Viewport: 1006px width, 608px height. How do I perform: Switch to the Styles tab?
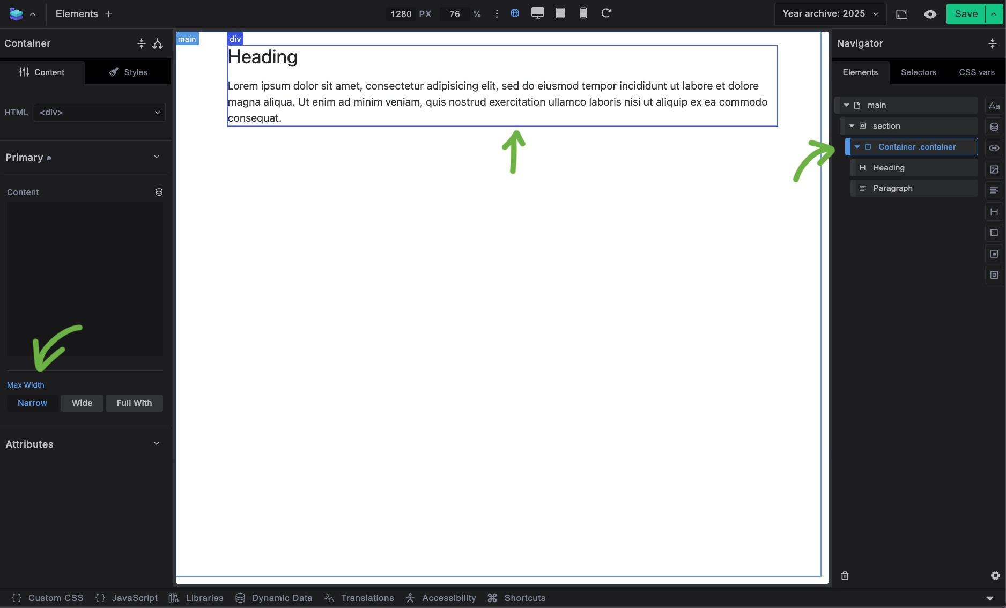[128, 72]
